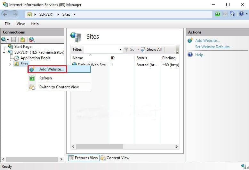Screen dimensions: 249x170
Task: Click the Help link in Actions pane
Action: coord(199,55)
